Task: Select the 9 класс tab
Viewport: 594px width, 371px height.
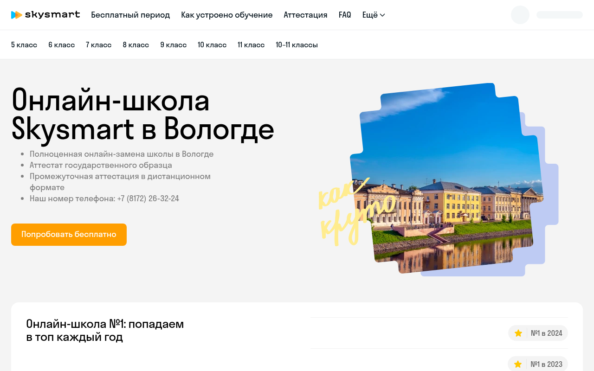Action: coord(174,45)
